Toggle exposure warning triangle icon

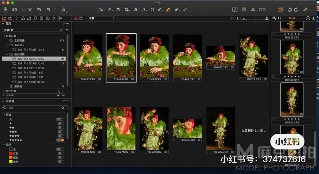point(253,10)
